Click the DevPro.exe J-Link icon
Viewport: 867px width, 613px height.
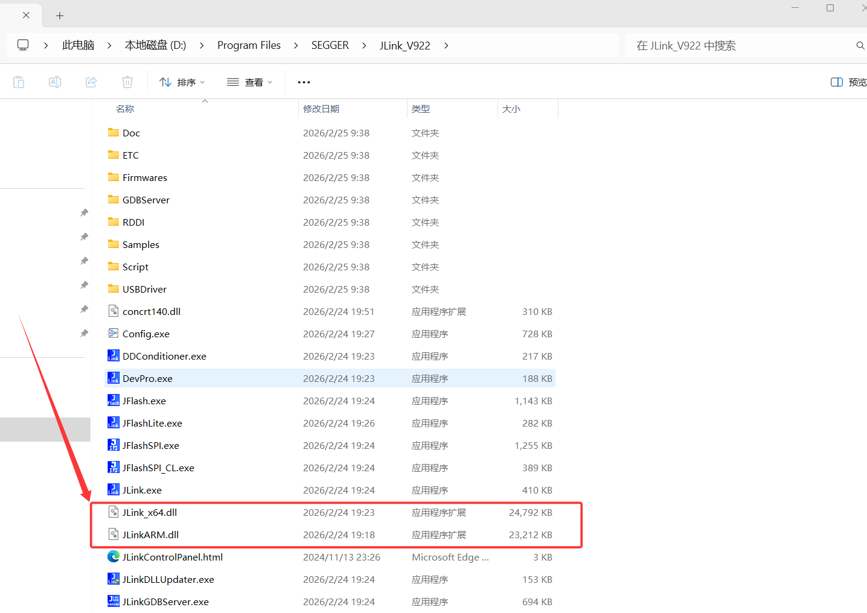point(114,378)
